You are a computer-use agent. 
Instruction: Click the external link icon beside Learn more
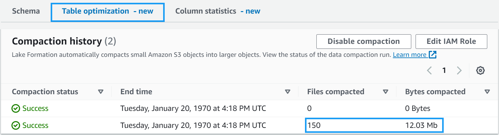point(433,55)
